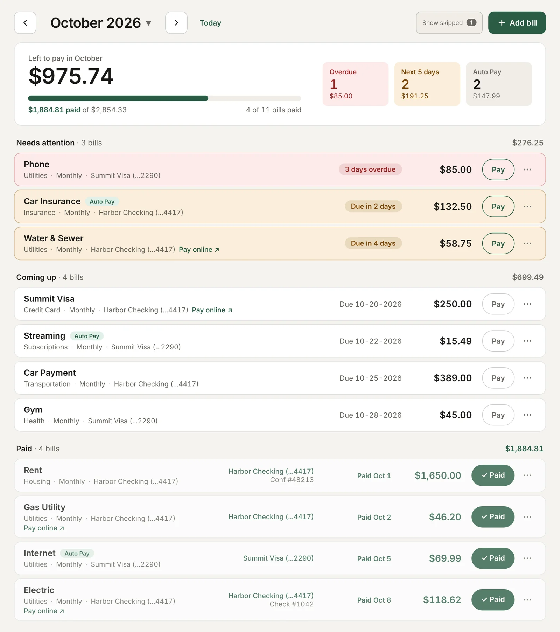Open more options for Rent
The height and width of the screenshot is (632, 560).
point(527,475)
